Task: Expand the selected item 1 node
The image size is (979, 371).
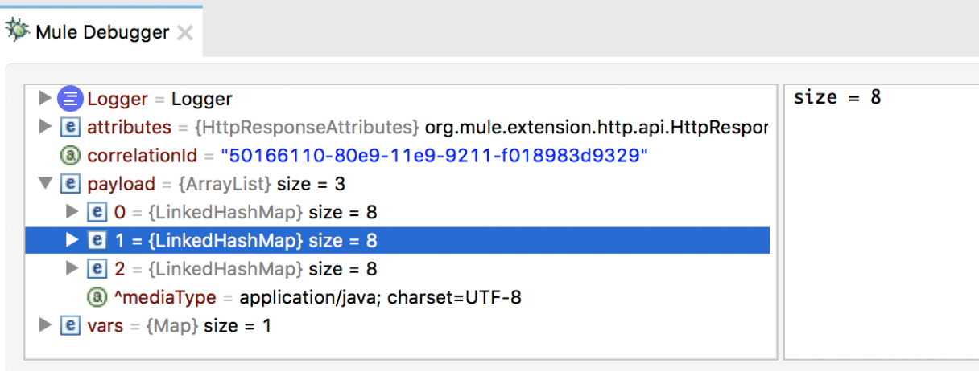Action: [72, 240]
